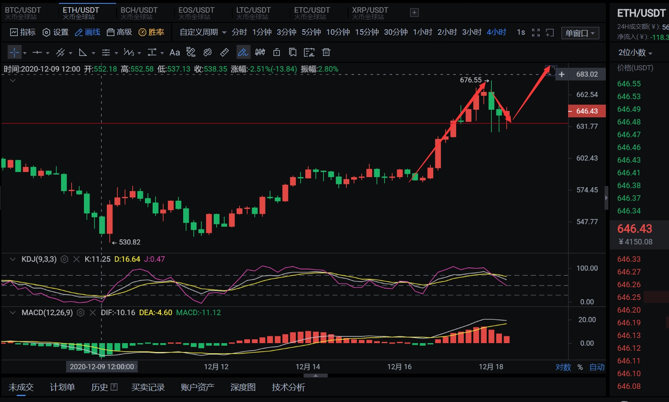Image resolution: width=669 pixels, height=402 pixels.
Task: Click the candlestick chart style icon
Action: [x=260, y=53]
